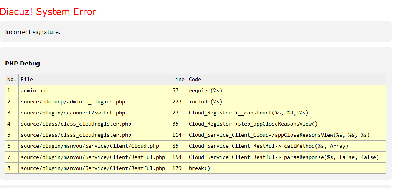The height and width of the screenshot is (188, 393).
Task: Click the require(%s) code cell
Action: pos(205,91)
